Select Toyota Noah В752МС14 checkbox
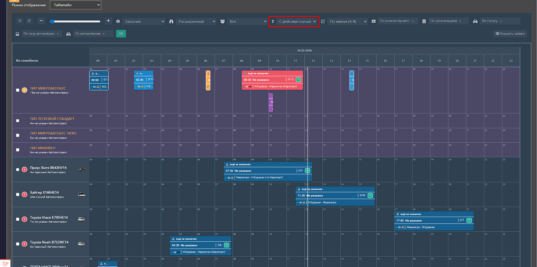 pyautogui.click(x=18, y=244)
